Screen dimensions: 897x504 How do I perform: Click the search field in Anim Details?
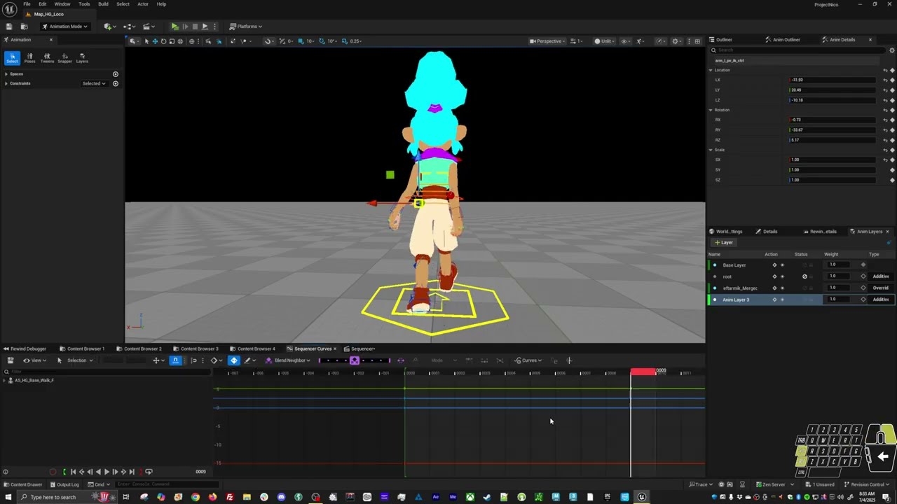(797, 50)
